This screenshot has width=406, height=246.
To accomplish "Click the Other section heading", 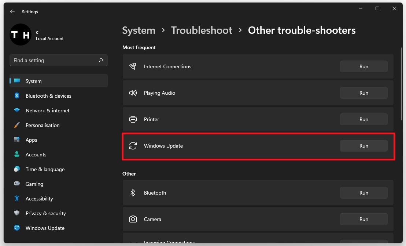I will click(129, 174).
